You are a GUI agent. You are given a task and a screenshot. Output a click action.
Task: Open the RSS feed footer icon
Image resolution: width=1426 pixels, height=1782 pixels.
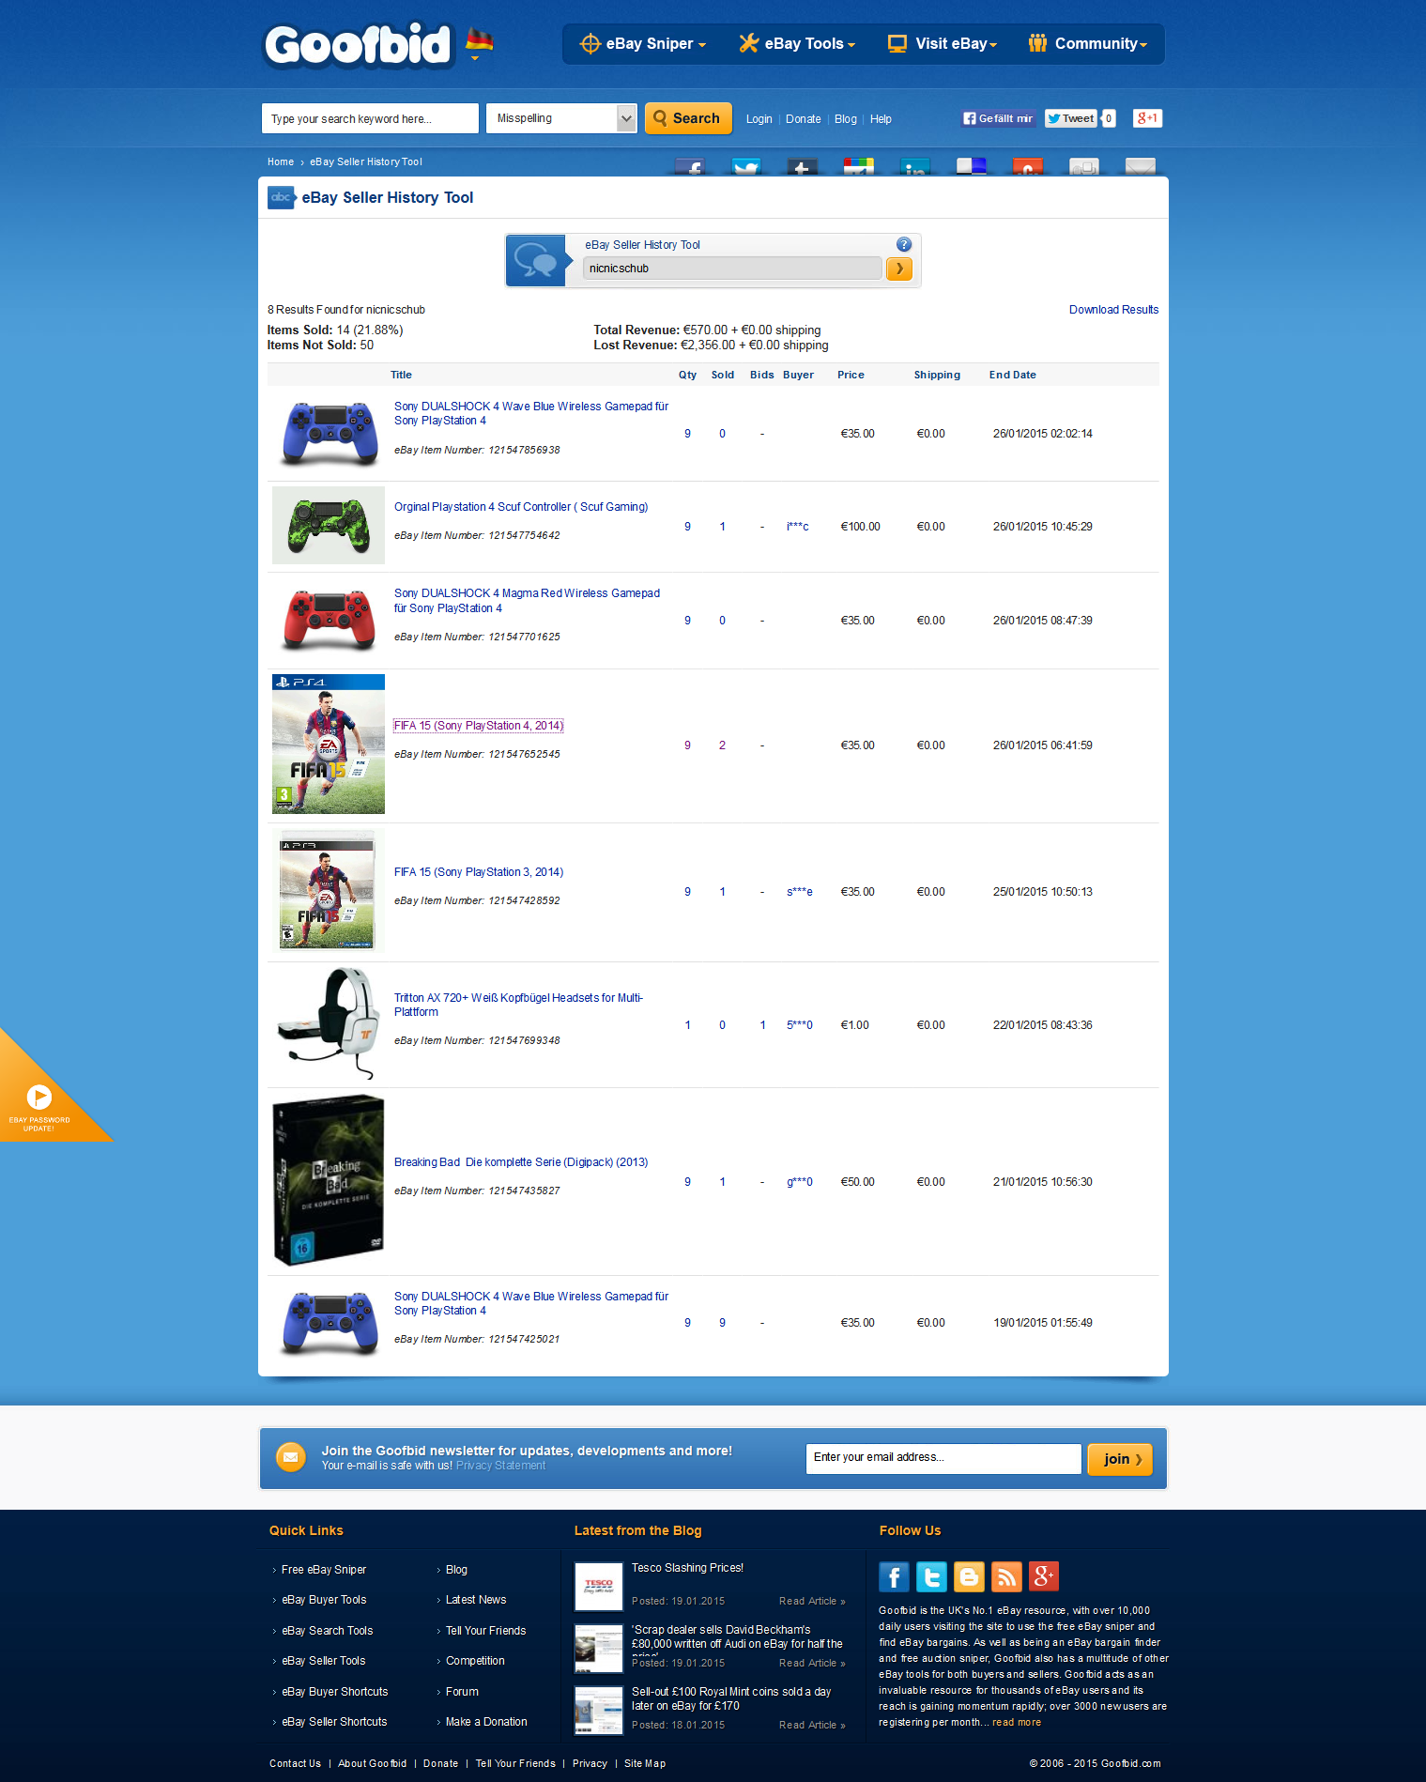(x=1006, y=1576)
